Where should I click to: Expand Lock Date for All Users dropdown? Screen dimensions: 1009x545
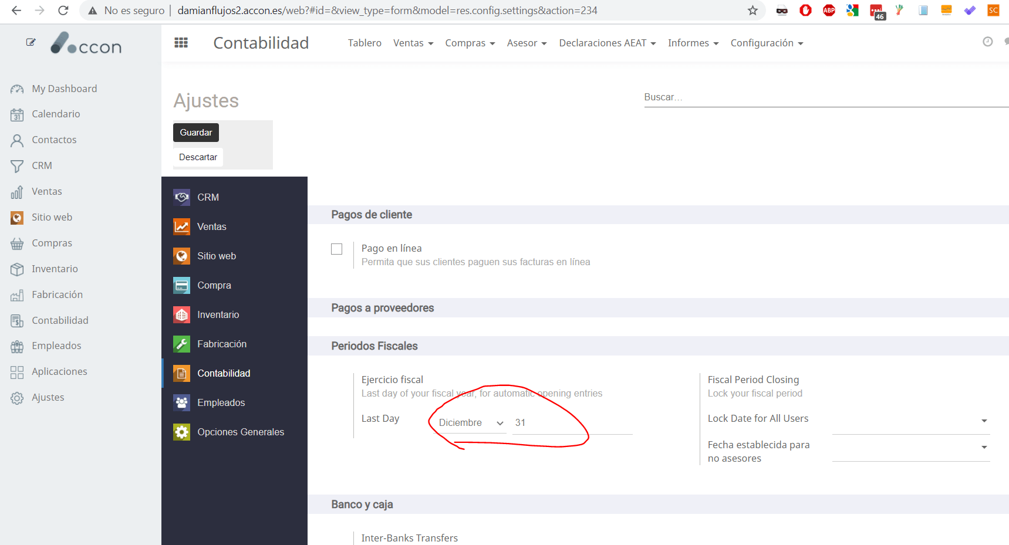[910, 421]
